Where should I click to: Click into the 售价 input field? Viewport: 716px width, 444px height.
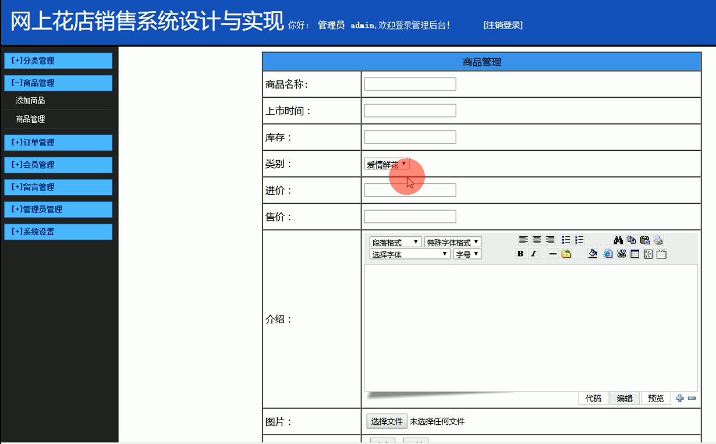pyautogui.click(x=410, y=217)
